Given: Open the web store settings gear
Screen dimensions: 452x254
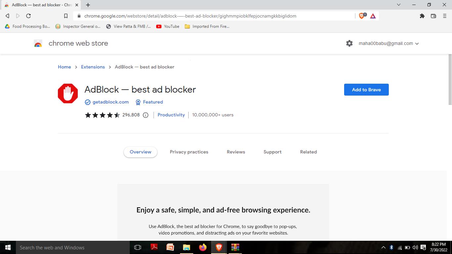Looking at the screenshot, I should coord(349,43).
